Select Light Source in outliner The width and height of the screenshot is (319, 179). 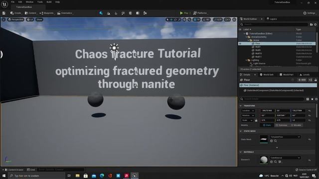tap(259, 64)
